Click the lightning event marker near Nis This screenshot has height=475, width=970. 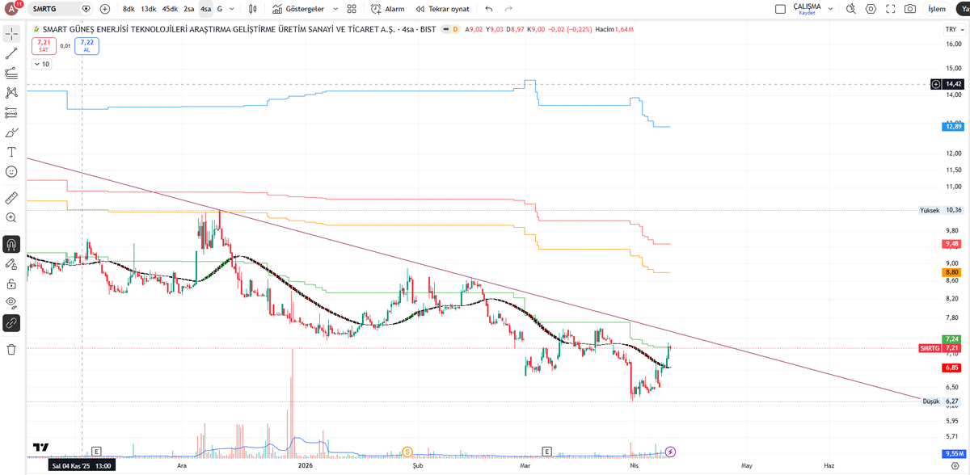pos(670,451)
